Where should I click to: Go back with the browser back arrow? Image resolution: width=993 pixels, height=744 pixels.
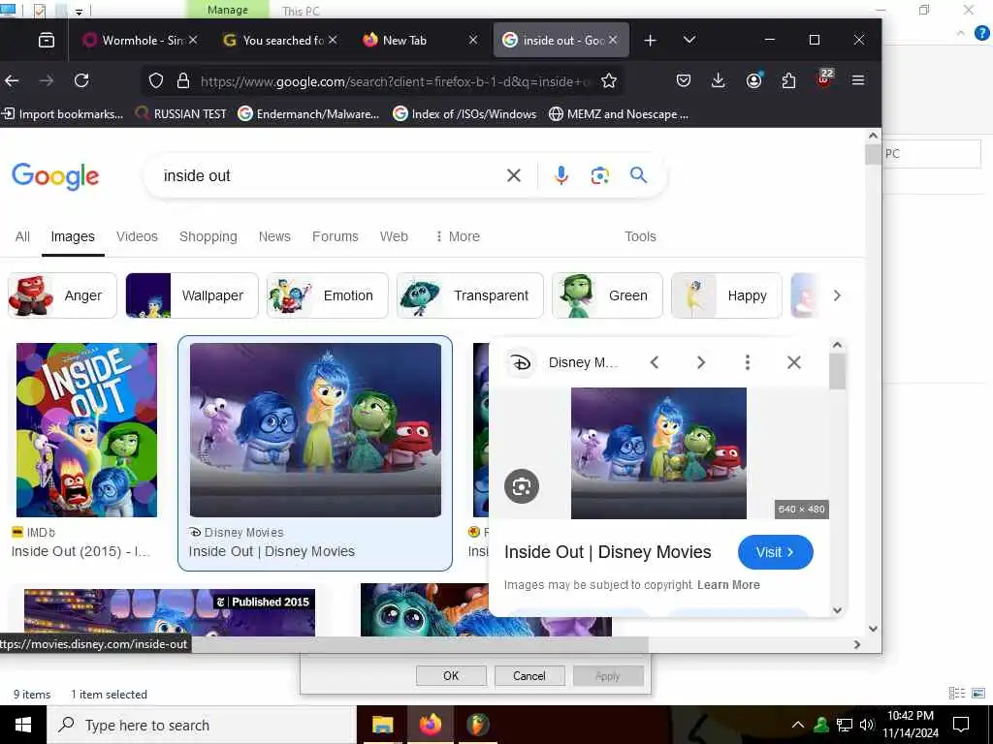[12, 80]
